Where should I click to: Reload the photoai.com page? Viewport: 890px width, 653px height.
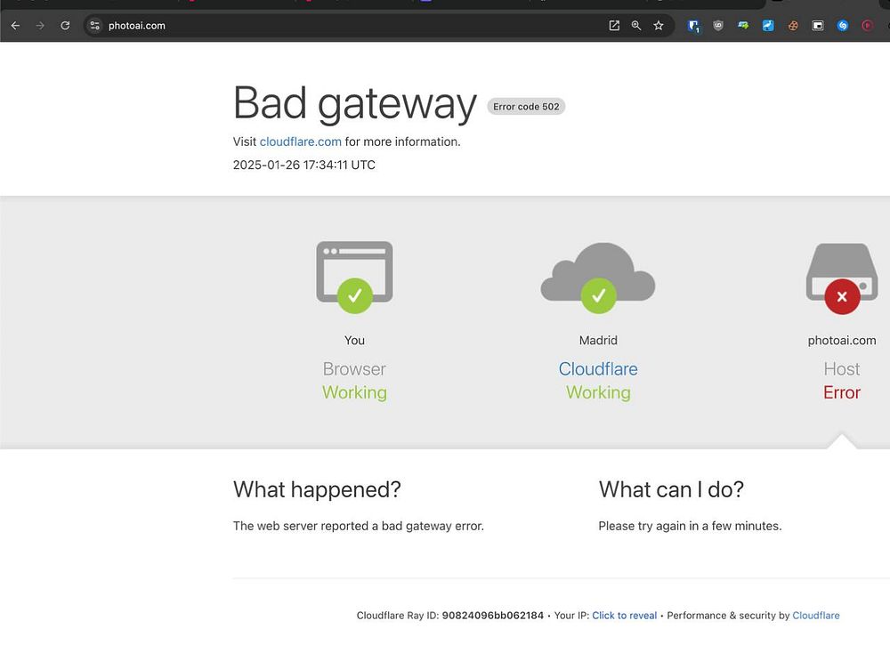point(65,26)
